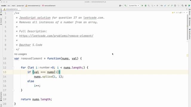Click main breadcrumb in navigation bar
This screenshot has width=191, height=107.
click(x=13, y=6)
